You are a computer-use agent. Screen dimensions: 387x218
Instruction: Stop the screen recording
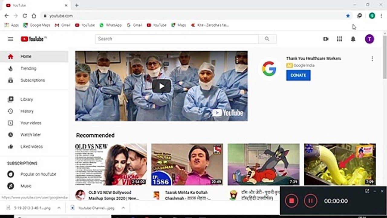tap(292, 201)
